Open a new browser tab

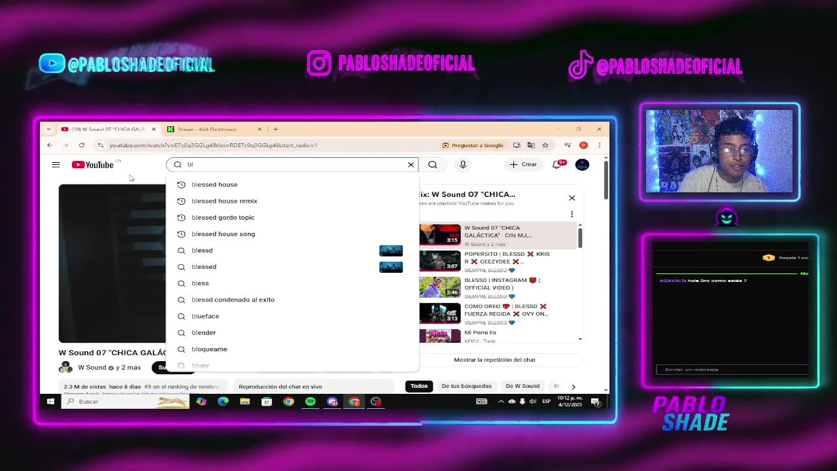[276, 129]
